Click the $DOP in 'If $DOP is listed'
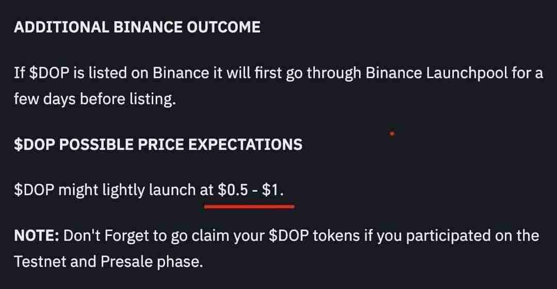The height and width of the screenshot is (289, 557). (x=50, y=73)
